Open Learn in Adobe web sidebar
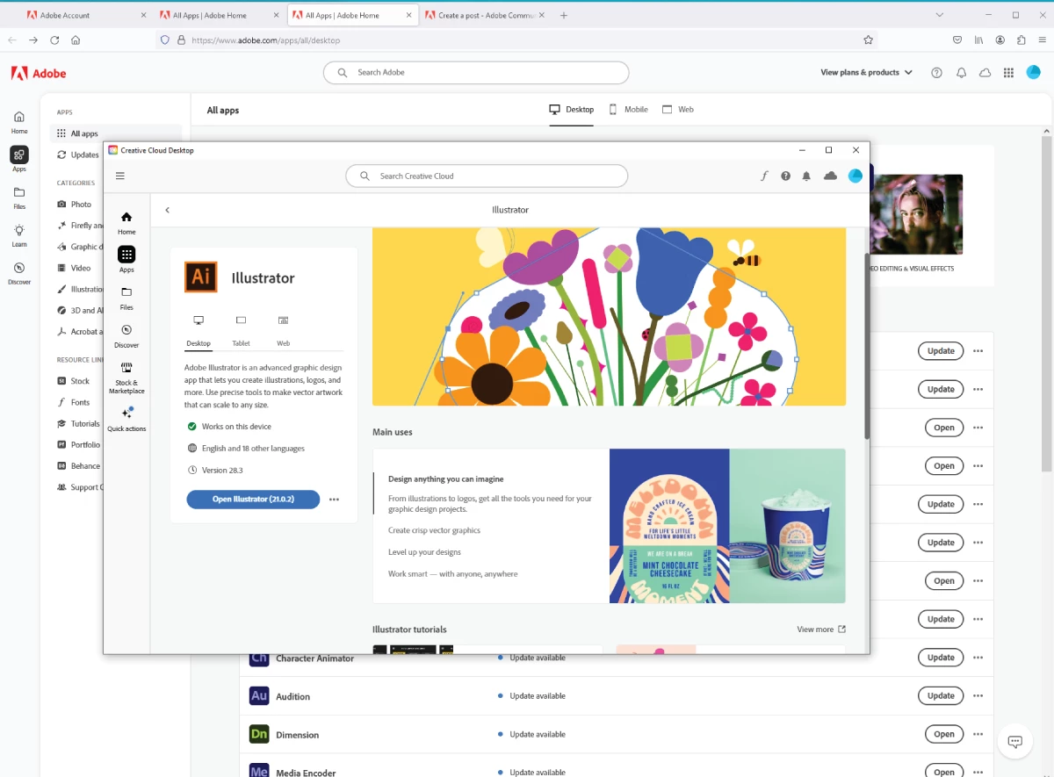1054x777 pixels. pos(19,235)
